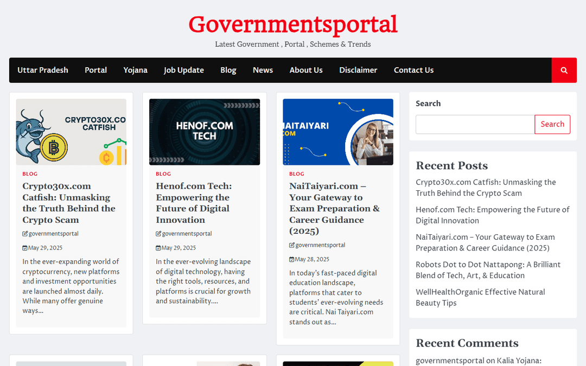Open Crypto30x.com Catfish thumbnail image
Screen dimensions: 586x366
tap(71, 132)
